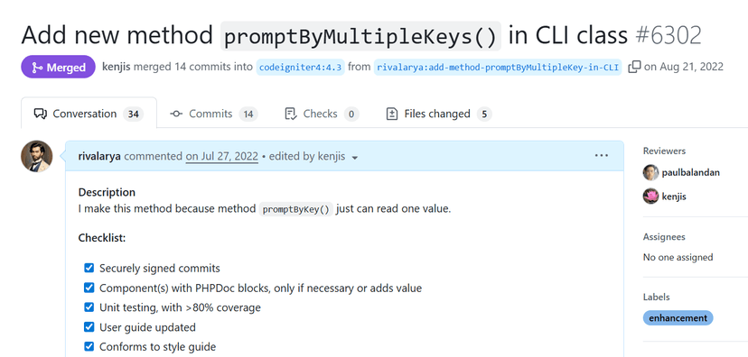This screenshot has width=748, height=357.
Task: Click the Assignees sidebar heading
Action: point(664,236)
